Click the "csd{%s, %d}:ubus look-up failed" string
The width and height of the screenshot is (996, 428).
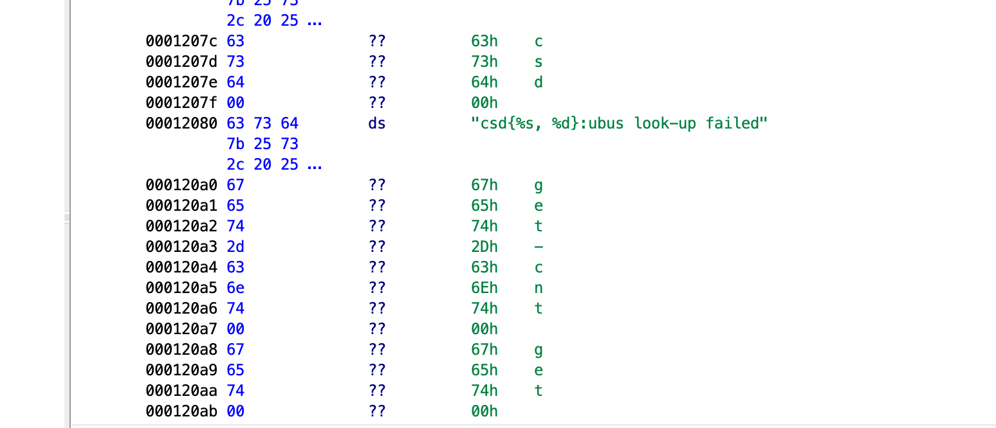[x=620, y=123]
